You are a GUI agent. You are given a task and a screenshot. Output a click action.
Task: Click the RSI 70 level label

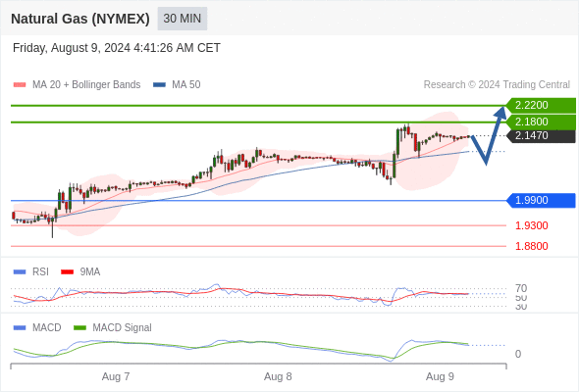point(521,288)
